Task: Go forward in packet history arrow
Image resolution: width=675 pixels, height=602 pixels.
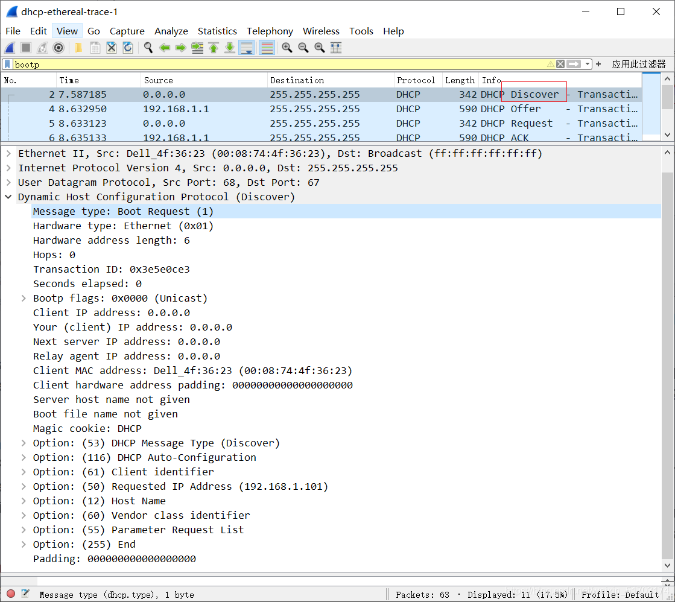Action: click(181, 48)
